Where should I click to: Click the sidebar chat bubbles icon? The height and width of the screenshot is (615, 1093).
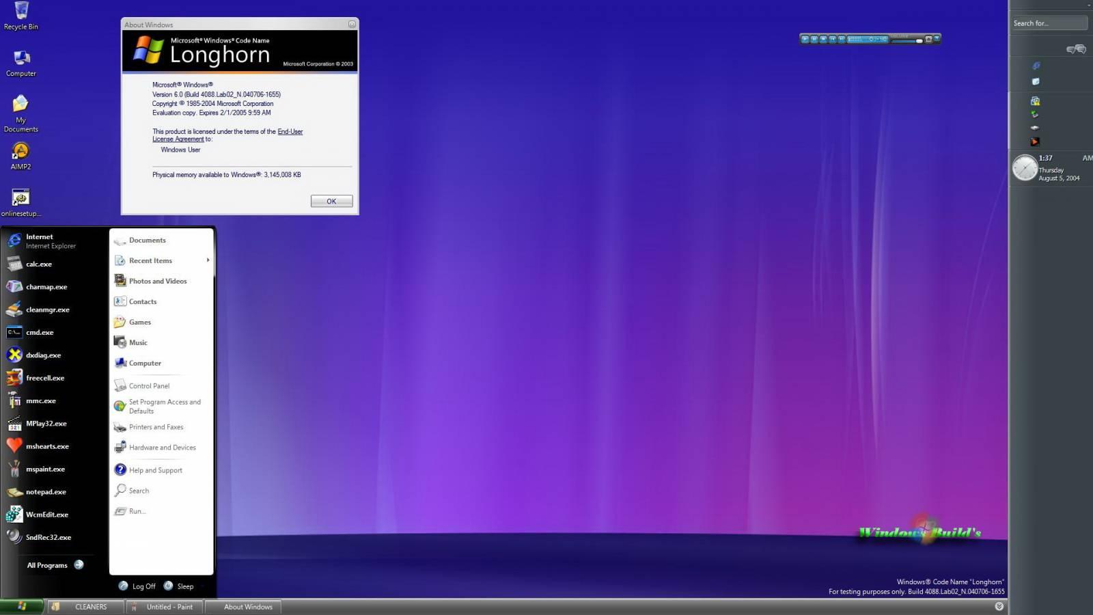pyautogui.click(x=1076, y=49)
